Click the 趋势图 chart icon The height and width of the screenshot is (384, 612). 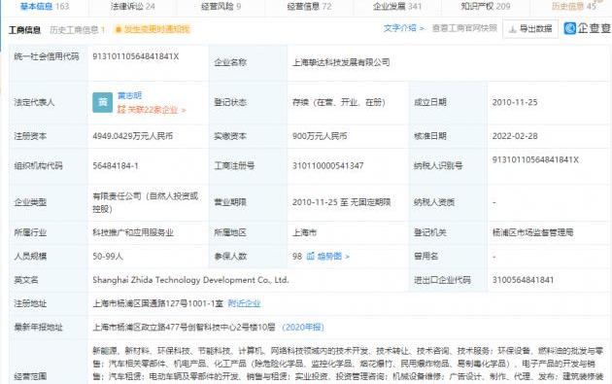tap(311, 257)
